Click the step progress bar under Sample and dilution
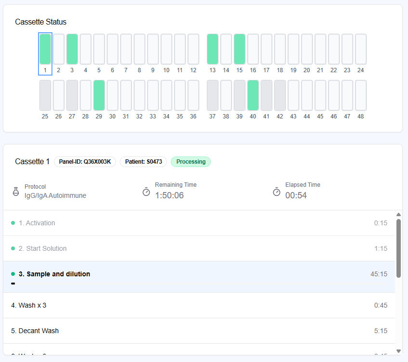 [x=13, y=284]
